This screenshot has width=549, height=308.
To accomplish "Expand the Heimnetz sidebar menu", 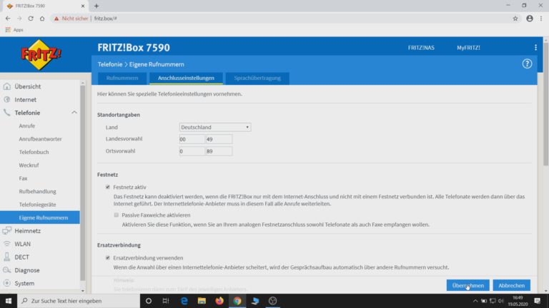I will tap(29, 230).
